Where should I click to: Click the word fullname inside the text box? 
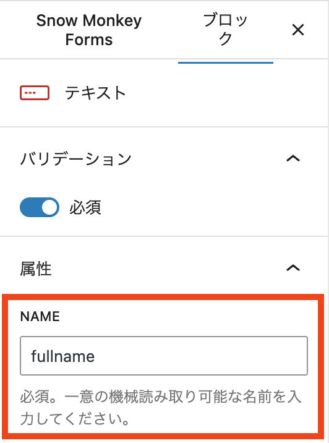[62, 356]
